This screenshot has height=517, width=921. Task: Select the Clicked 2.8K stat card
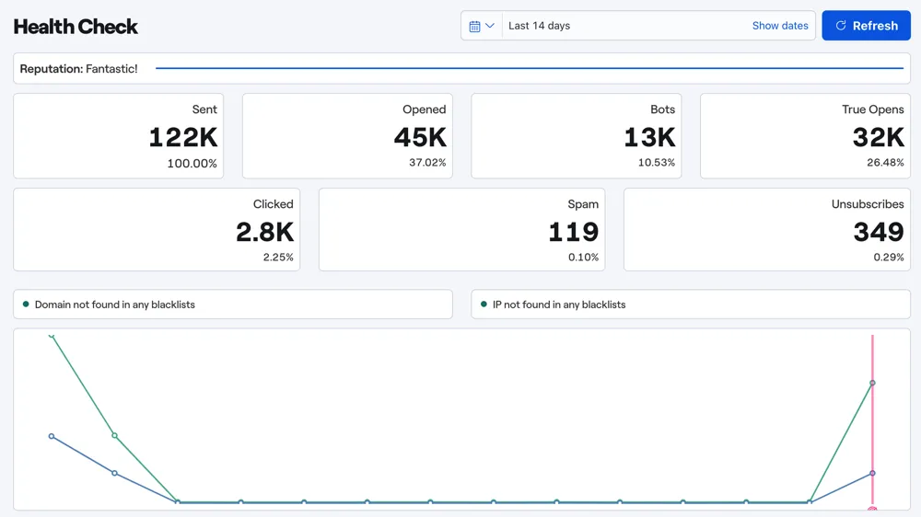click(157, 230)
